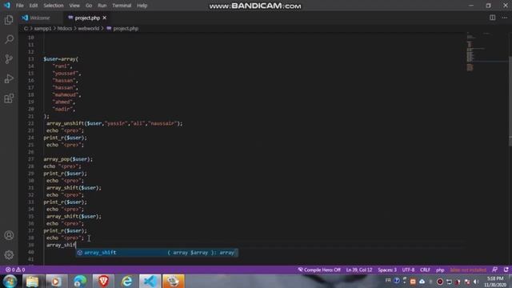The width and height of the screenshot is (512, 288).
Task: Click CRLF end-of-line selector
Action: [425, 270]
